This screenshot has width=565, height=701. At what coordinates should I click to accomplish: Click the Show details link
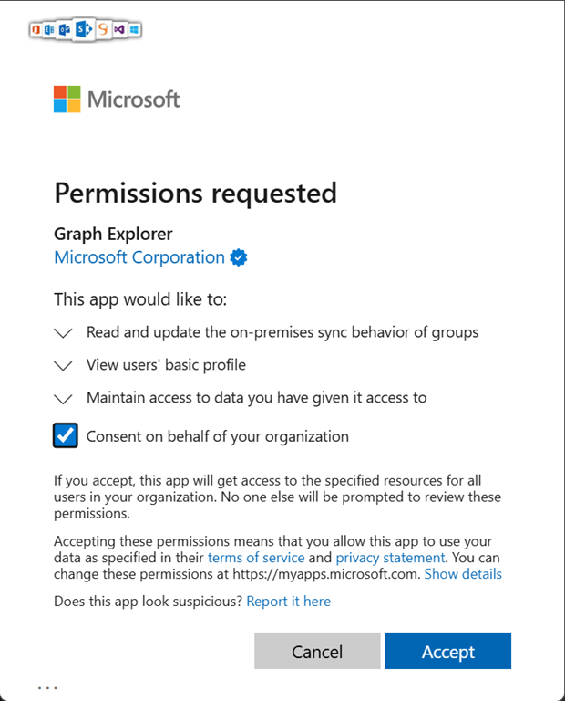pos(463,574)
